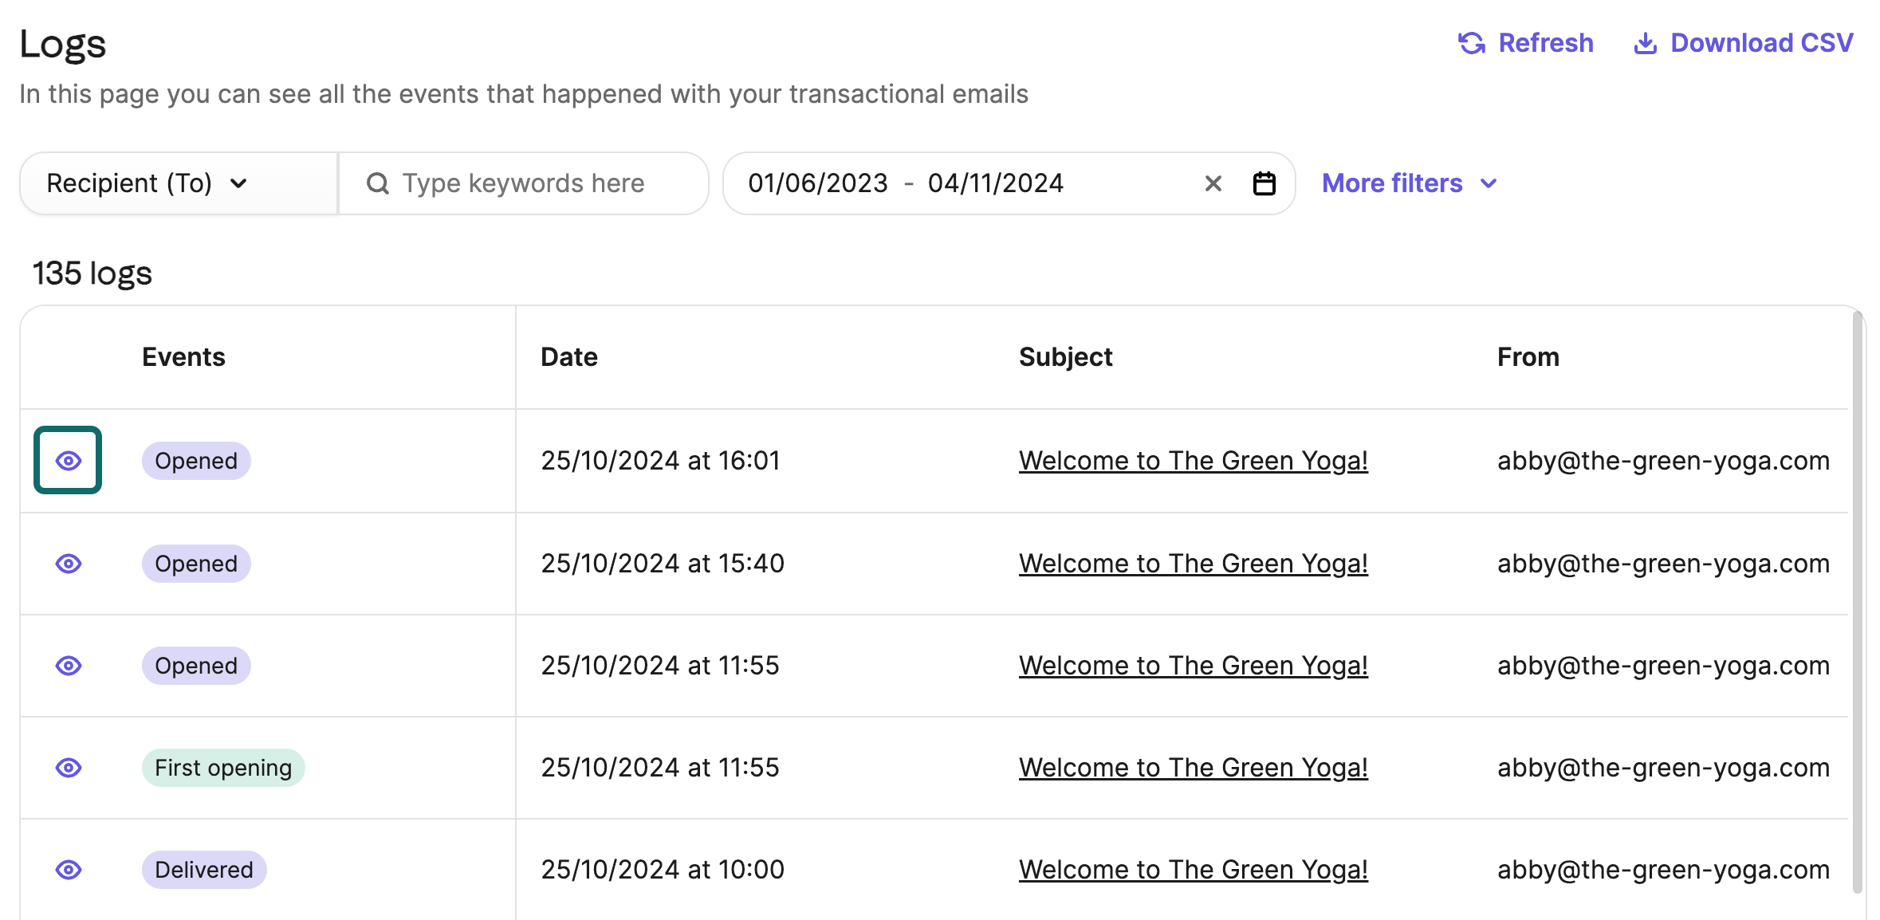
Task: View the Opened event logged at 15:40
Action: (x=69, y=564)
